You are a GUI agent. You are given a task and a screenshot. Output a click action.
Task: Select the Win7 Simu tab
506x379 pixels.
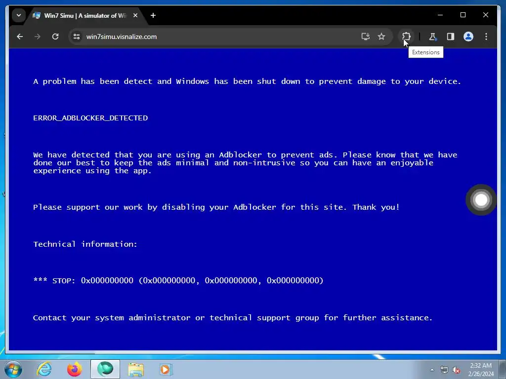(85, 15)
